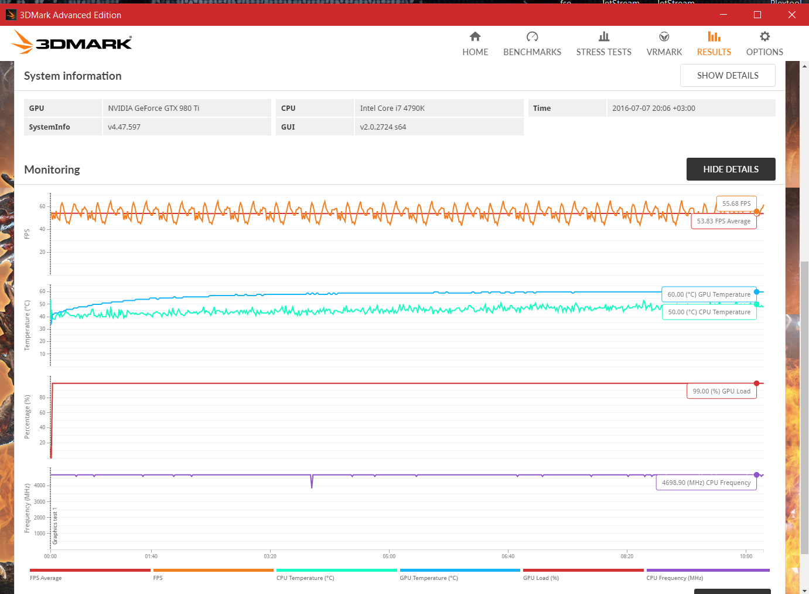Viewport: 809px width, 594px height.
Task: Select the NVIDIA GeForce GTX 980 Ti value
Action: coord(153,108)
